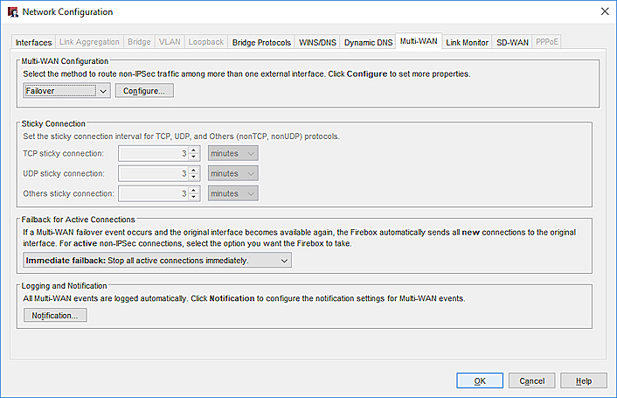Click the Notification button
This screenshot has height=398, width=617.
pos(55,316)
